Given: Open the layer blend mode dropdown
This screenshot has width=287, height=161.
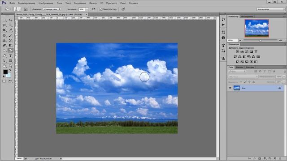Looking at the screenshot, I should click(243, 76).
